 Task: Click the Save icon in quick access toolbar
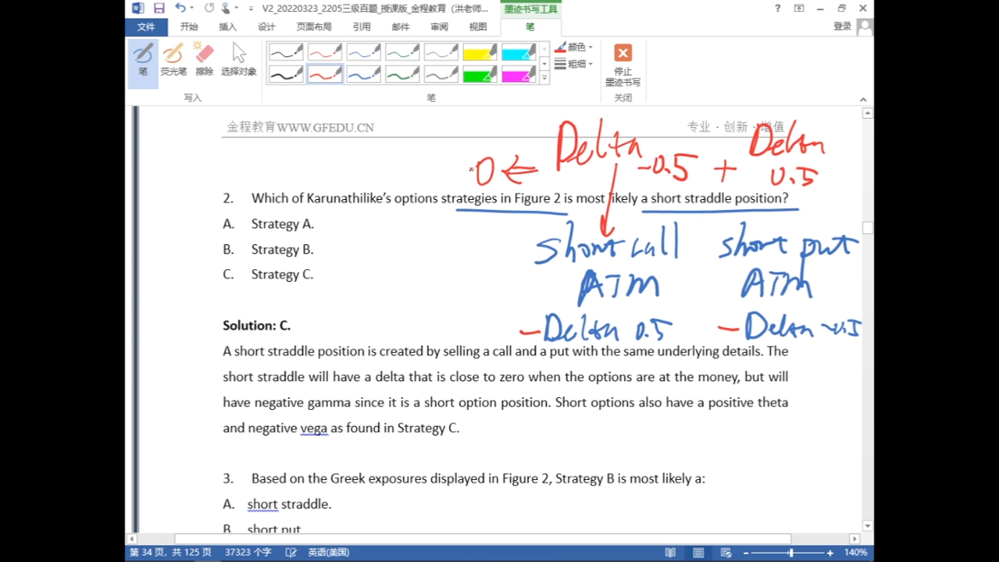(x=159, y=9)
